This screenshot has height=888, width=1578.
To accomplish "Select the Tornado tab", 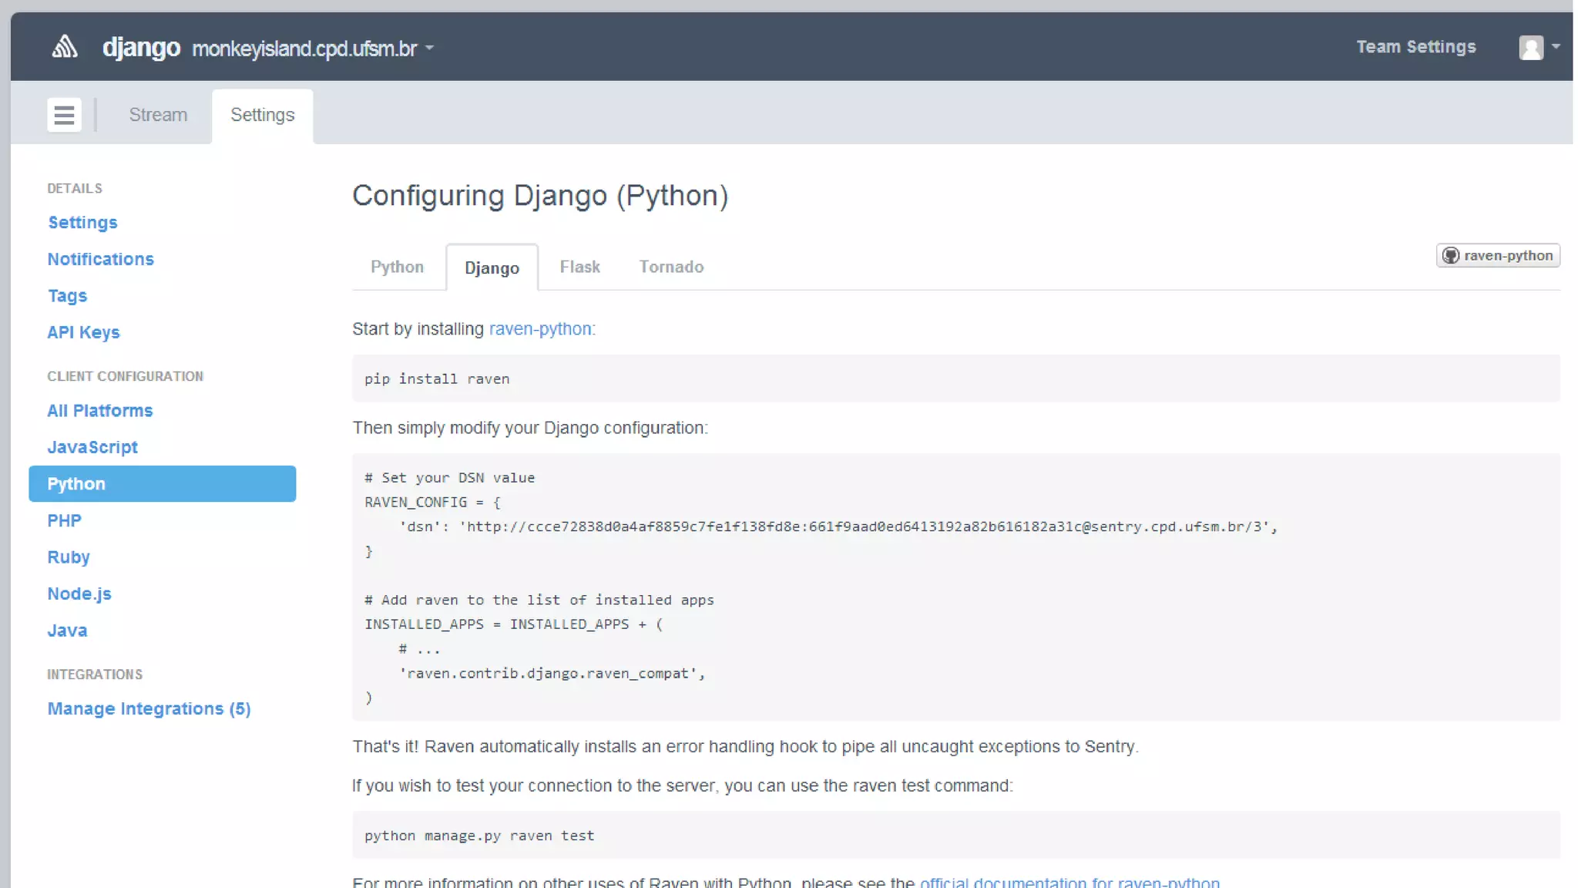I will (670, 267).
